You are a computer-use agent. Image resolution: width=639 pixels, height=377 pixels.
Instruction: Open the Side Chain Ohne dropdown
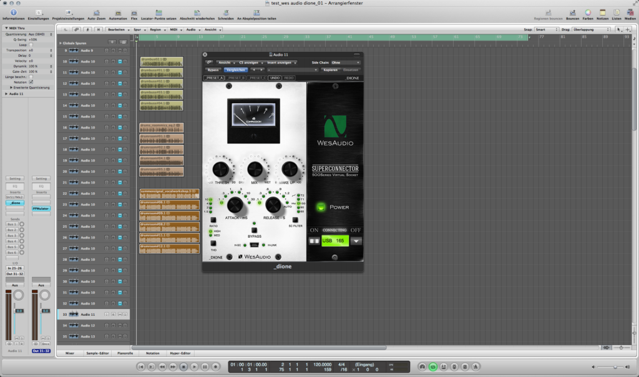coord(346,62)
